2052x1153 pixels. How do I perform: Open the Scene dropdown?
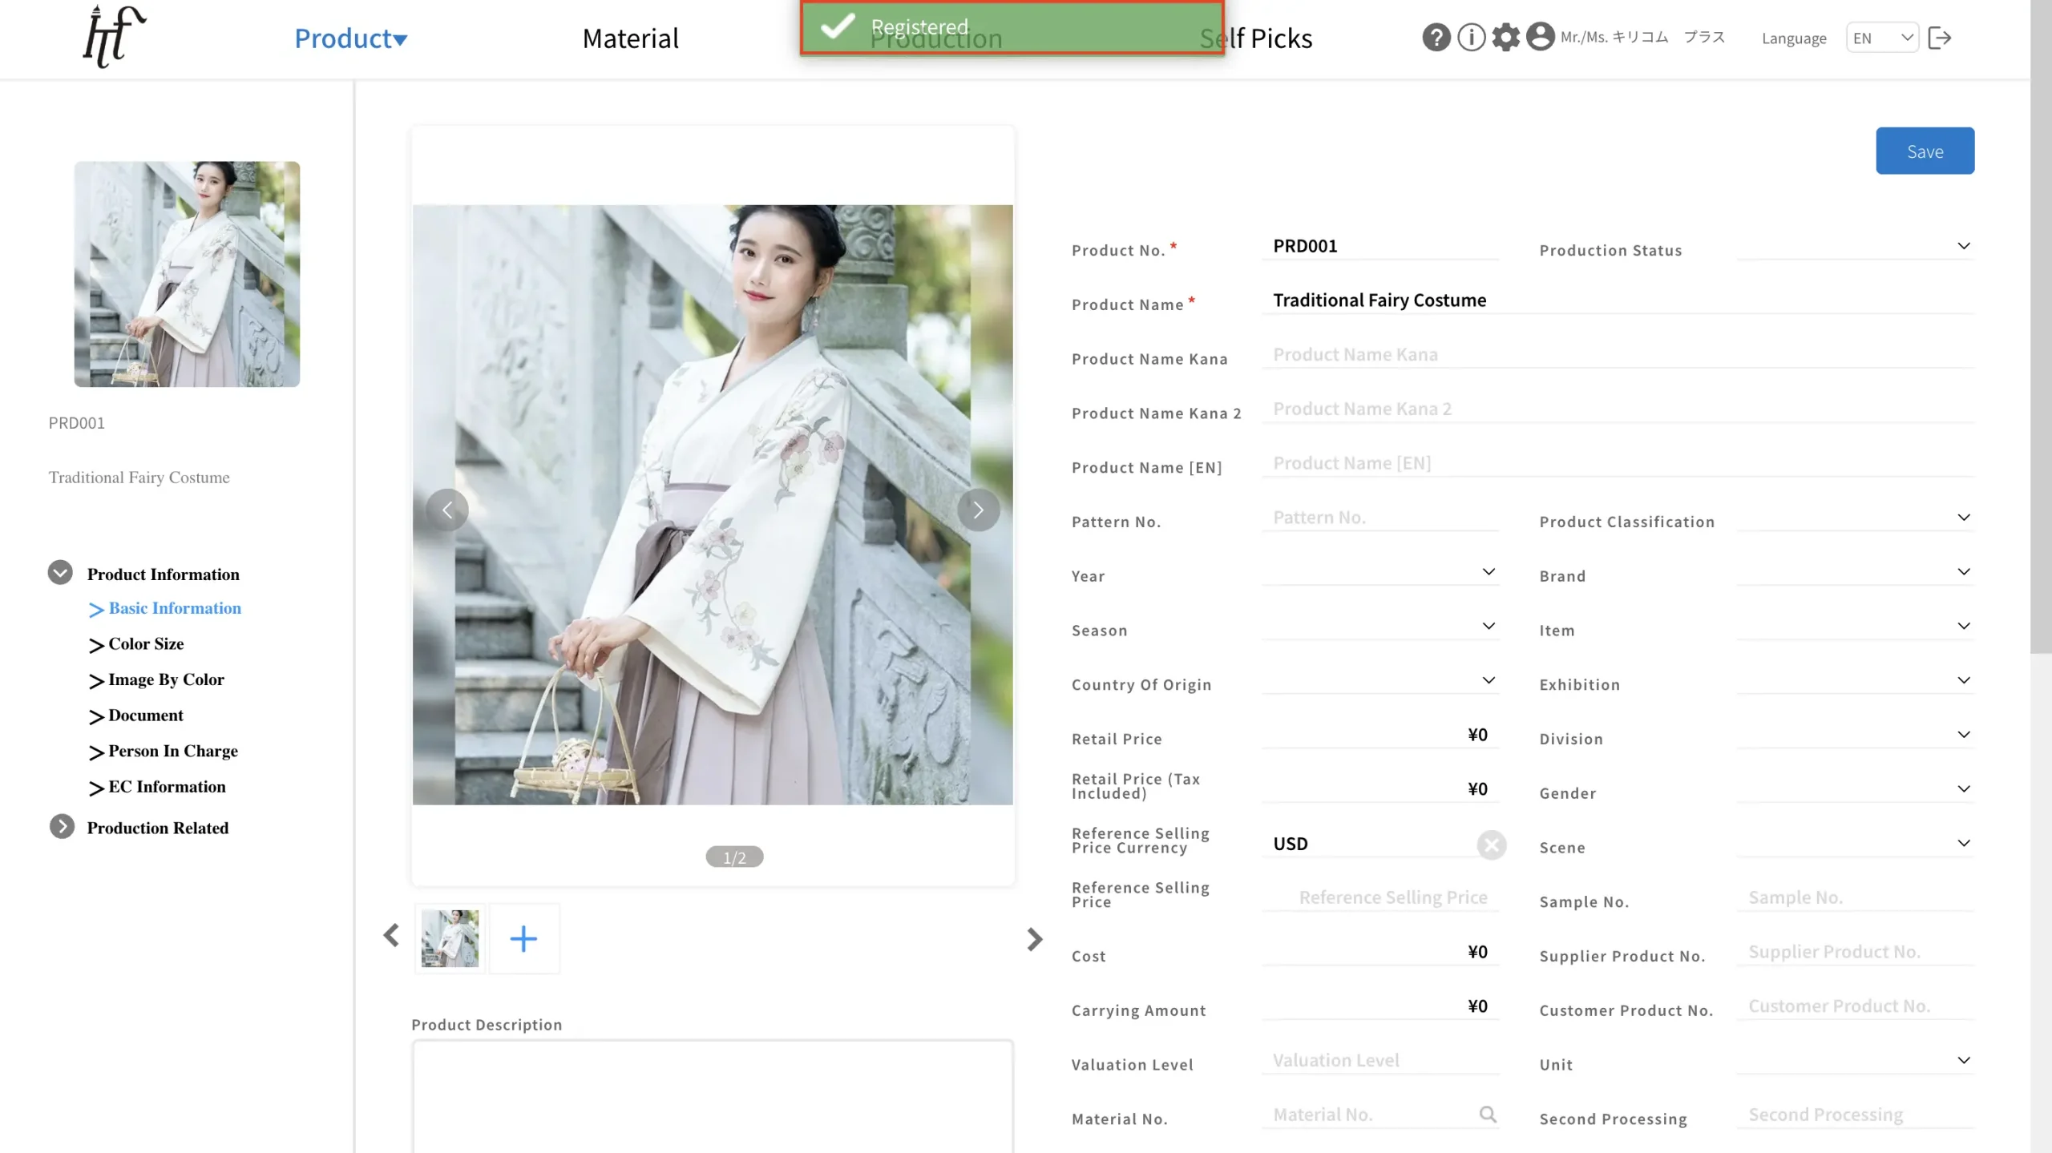pyautogui.click(x=1855, y=843)
